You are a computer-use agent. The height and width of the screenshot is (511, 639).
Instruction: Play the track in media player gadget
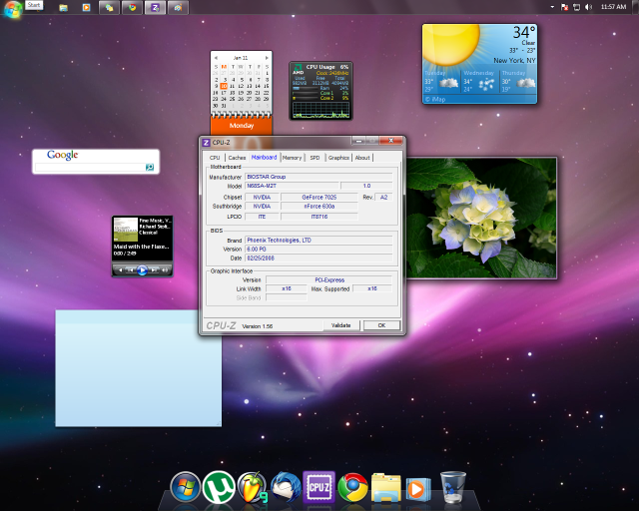tap(142, 269)
